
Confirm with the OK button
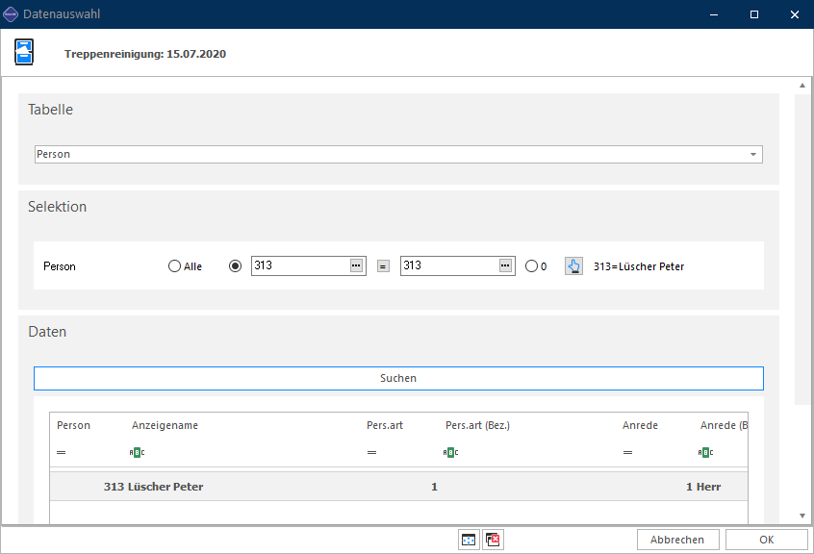pyautogui.click(x=766, y=540)
